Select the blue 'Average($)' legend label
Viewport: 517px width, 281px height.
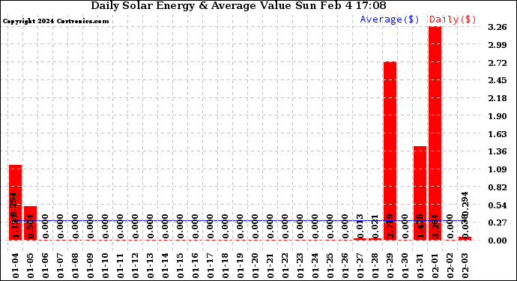pos(390,19)
